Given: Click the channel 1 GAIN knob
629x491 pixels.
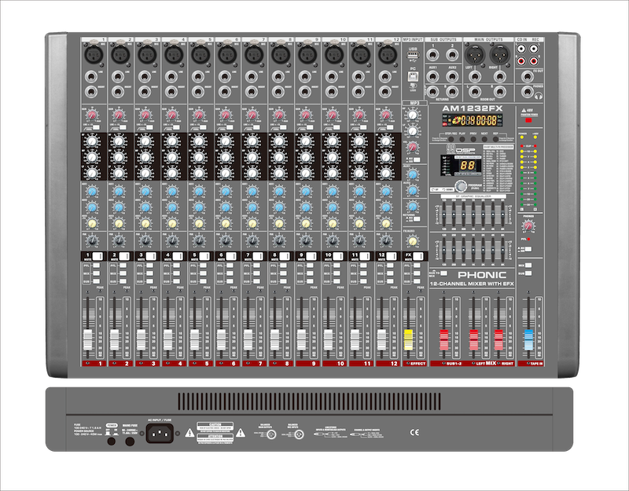Looking at the screenshot, I should [92, 115].
